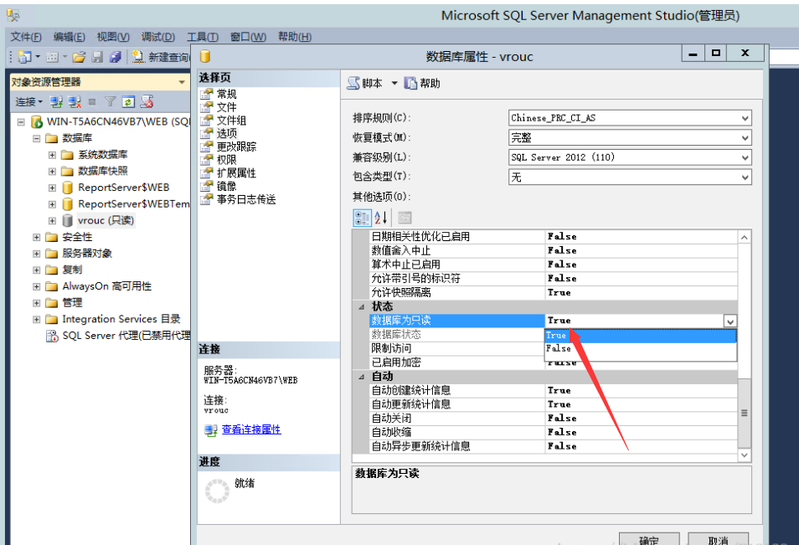Open the 权限 (Permissions) page

coord(226,160)
